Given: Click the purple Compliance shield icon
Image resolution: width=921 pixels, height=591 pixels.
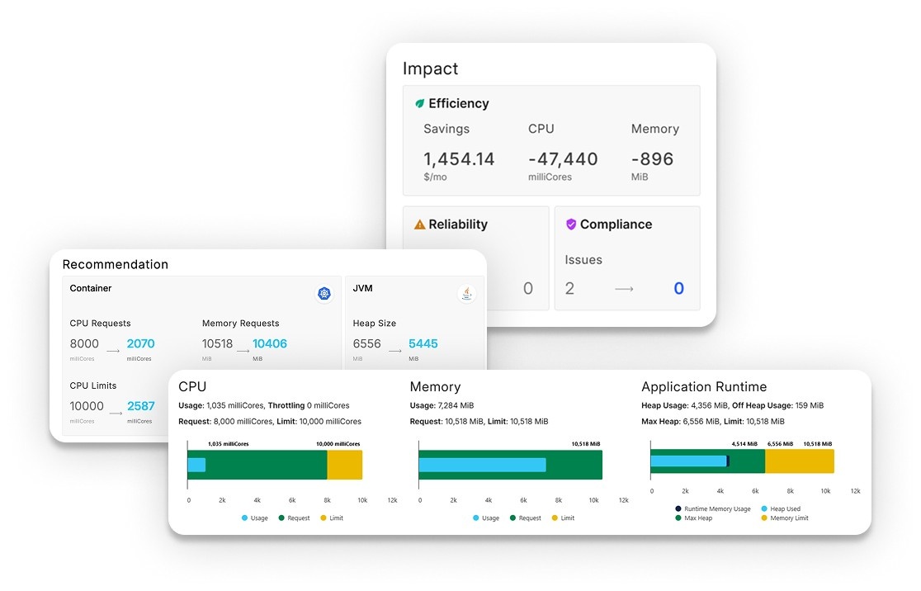Looking at the screenshot, I should click(x=572, y=224).
